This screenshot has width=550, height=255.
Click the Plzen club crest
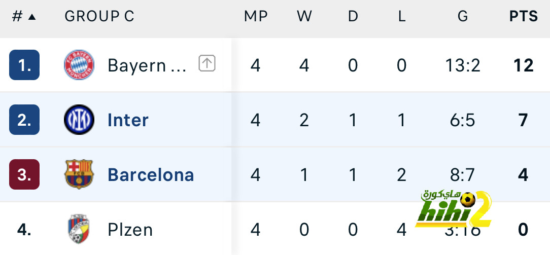[79, 230]
